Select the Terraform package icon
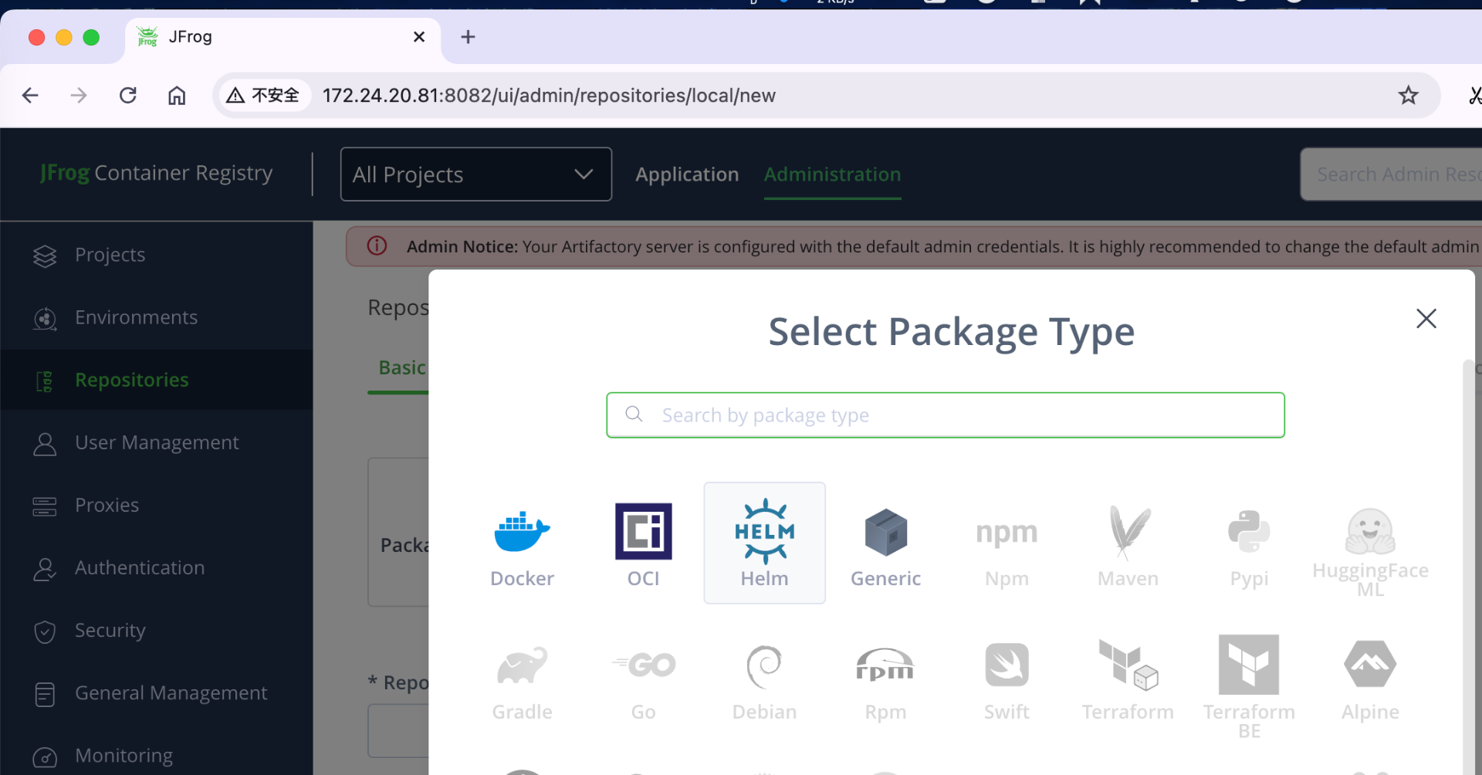The image size is (1482, 775). 1128,666
